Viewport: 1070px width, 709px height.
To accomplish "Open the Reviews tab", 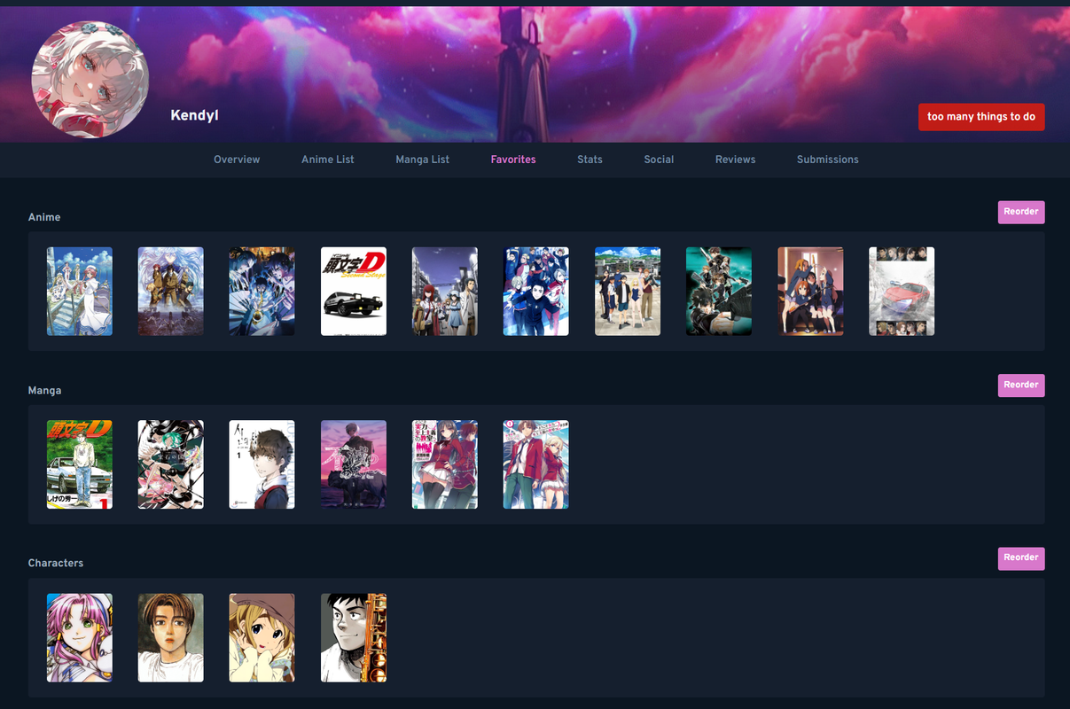I will pos(736,160).
